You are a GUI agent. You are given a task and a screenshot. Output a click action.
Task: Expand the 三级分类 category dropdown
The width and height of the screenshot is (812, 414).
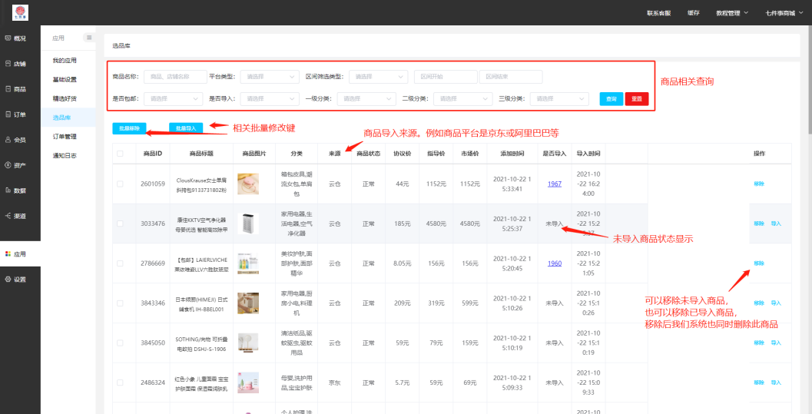tap(559, 98)
